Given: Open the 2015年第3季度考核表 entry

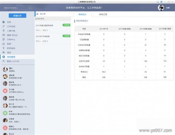Looking at the screenshot, I should pyautogui.click(x=53, y=28).
